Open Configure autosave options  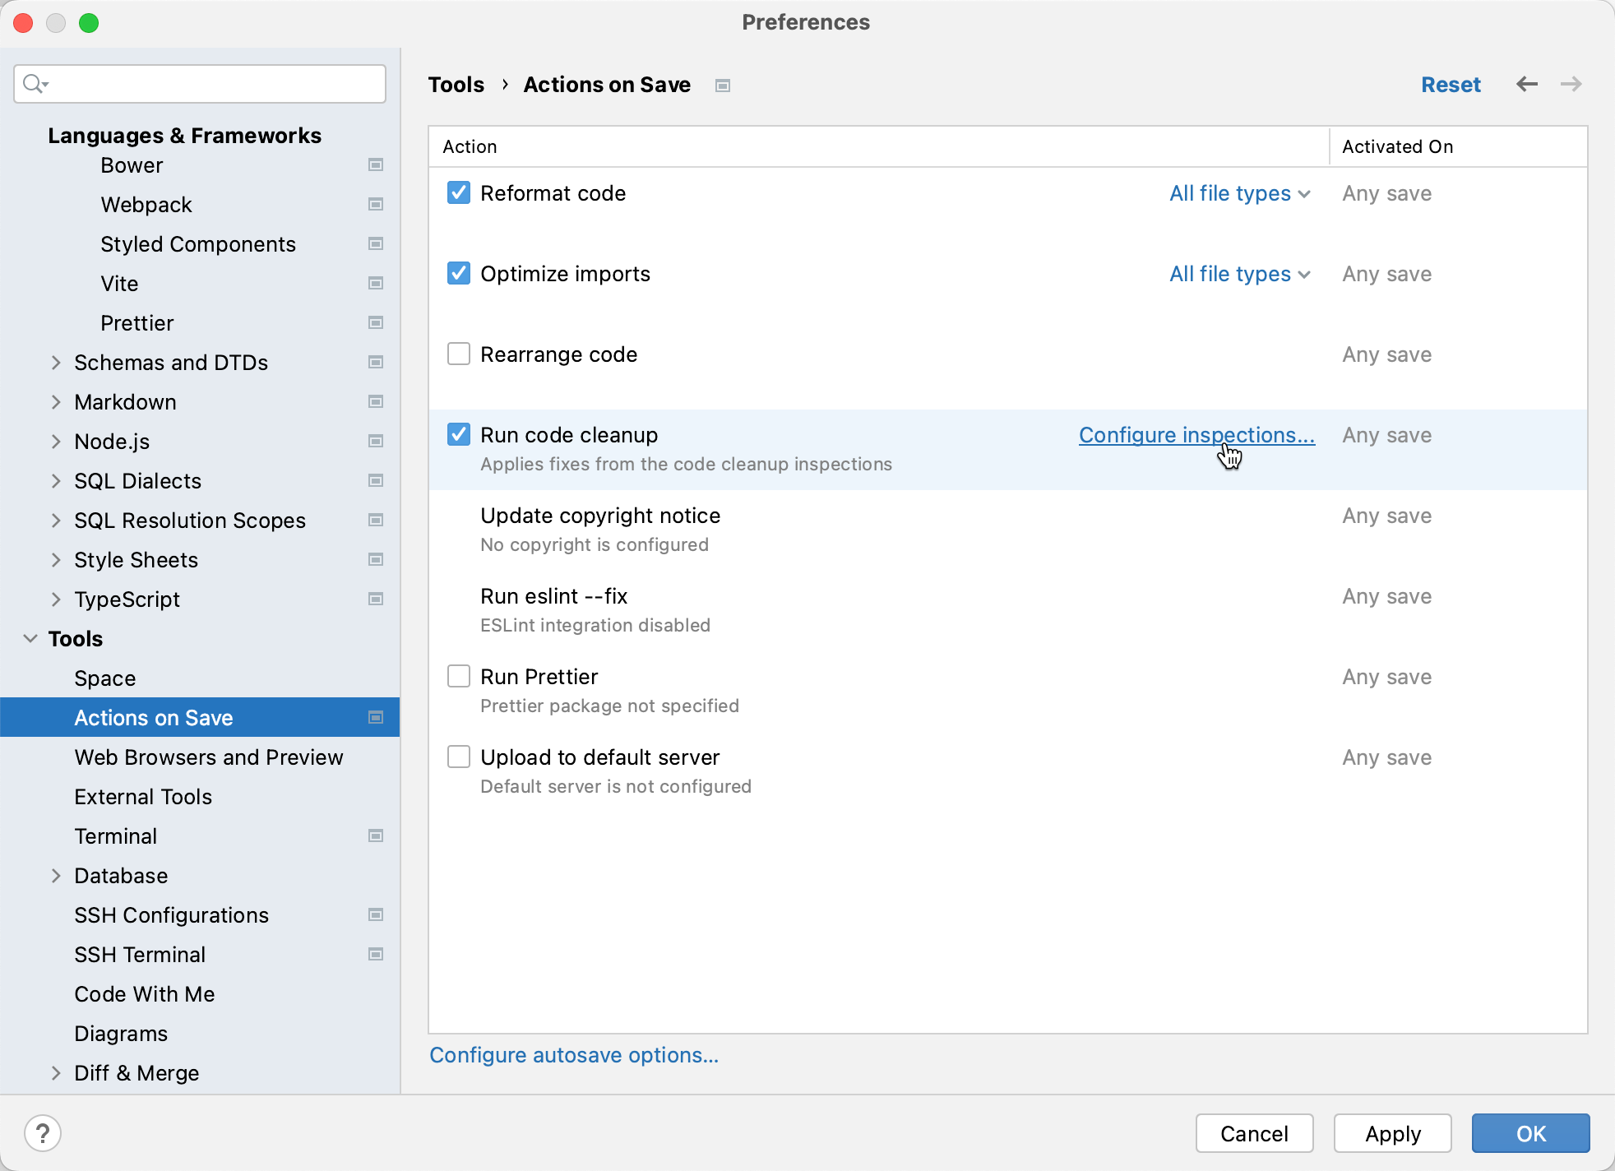pyautogui.click(x=574, y=1055)
